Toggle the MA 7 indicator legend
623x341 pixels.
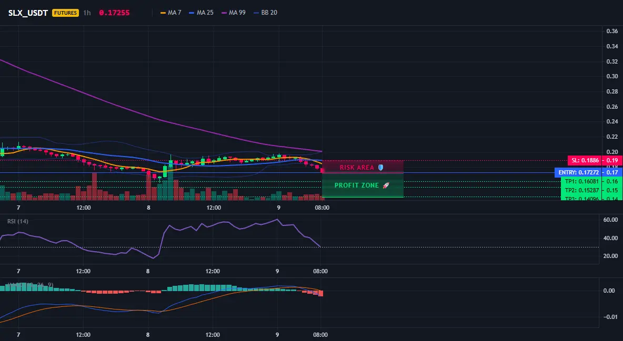[171, 13]
